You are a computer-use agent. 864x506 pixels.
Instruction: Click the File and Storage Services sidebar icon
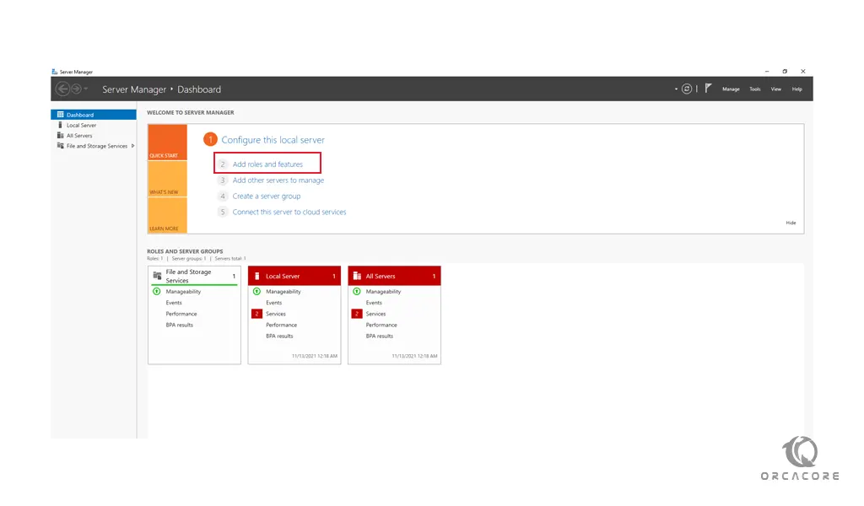click(x=61, y=146)
